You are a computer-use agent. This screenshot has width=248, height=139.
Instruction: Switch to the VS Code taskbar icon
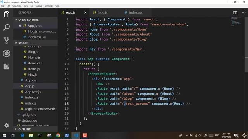(x=76, y=136)
